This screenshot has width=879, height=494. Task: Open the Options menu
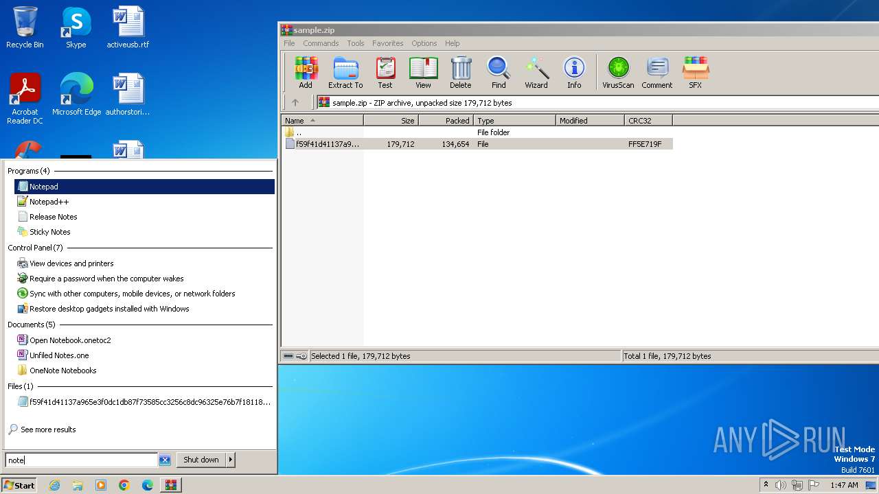coord(424,43)
